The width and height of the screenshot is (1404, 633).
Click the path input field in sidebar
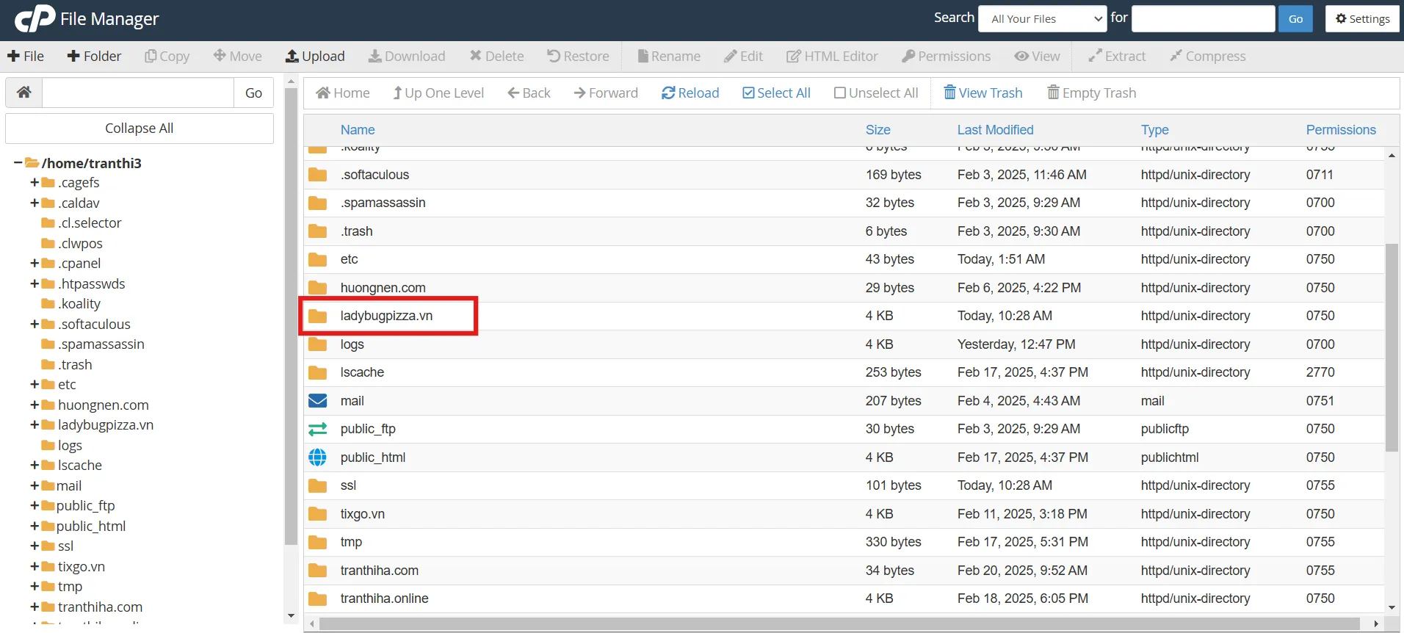tap(138, 93)
